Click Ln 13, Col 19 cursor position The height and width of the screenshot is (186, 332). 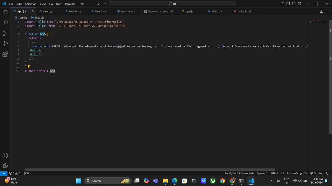pyautogui.click(x=239, y=173)
